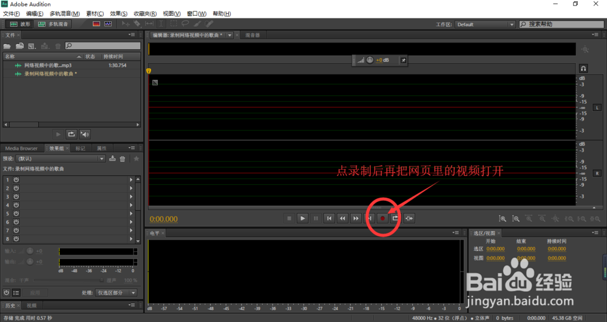Open the 收藏夹 favorites menu
This screenshot has width=607, height=322.
coord(145,13)
